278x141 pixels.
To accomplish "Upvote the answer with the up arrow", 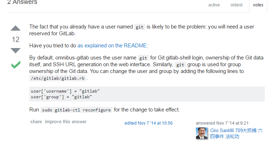I will tap(16, 28).
